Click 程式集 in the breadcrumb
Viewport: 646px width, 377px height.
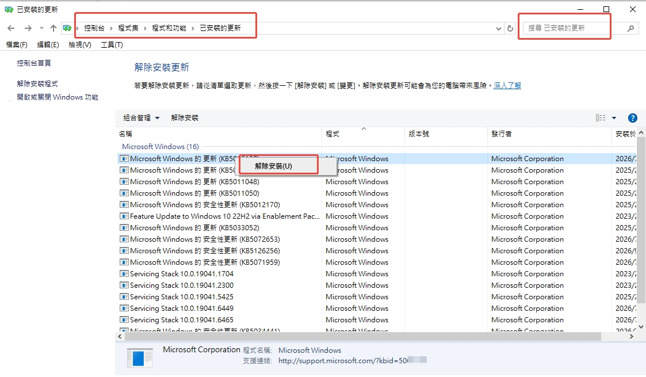coord(128,28)
